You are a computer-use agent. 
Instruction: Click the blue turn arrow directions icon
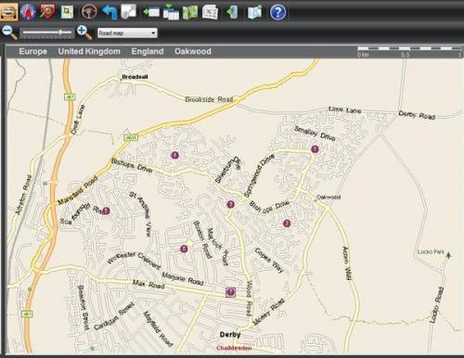pyautogui.click(x=110, y=12)
